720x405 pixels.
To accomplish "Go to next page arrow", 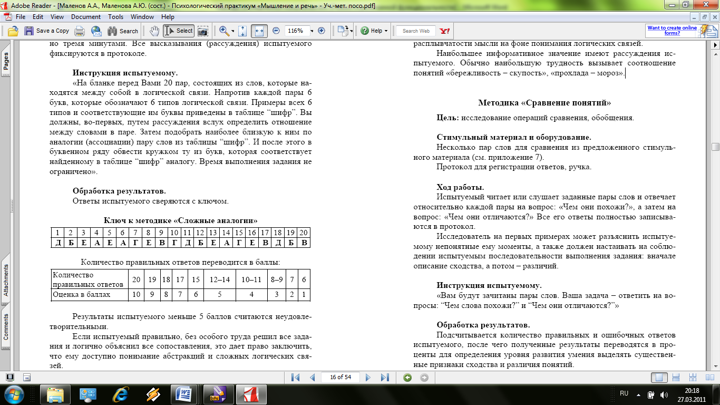I will point(368,377).
